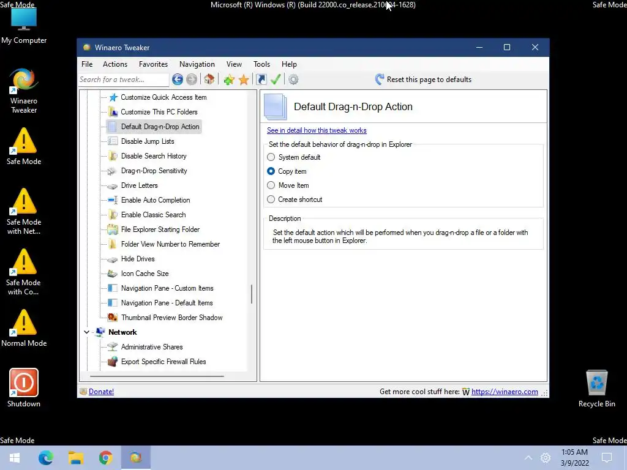Select the Recycle Bin desktop icon
The height and width of the screenshot is (470, 627).
(596, 389)
